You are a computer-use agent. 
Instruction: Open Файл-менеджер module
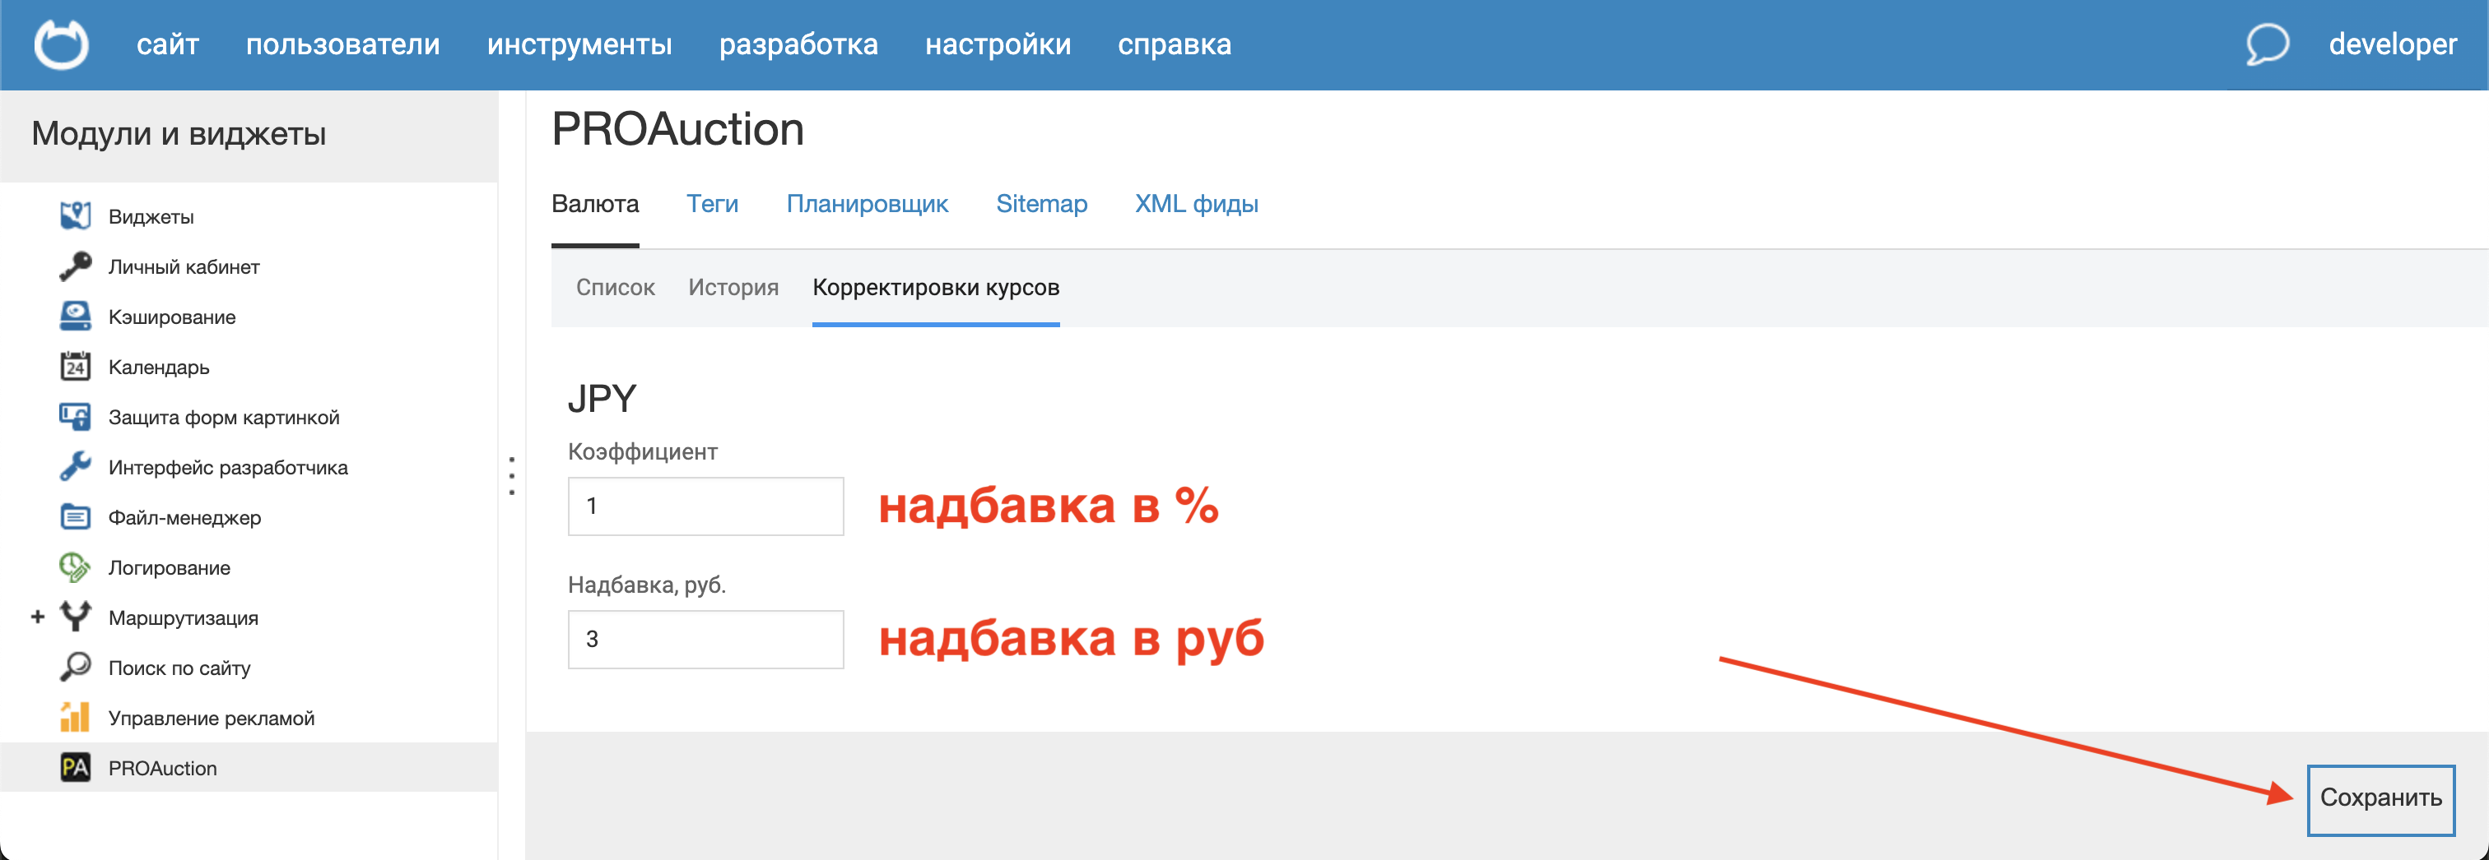point(184,517)
